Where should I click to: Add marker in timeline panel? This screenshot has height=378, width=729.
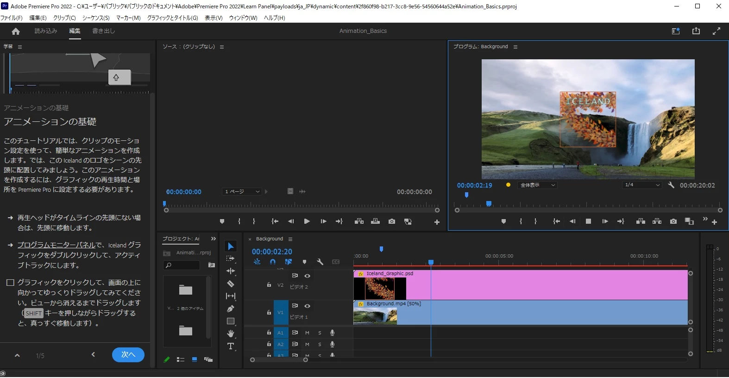(x=304, y=262)
